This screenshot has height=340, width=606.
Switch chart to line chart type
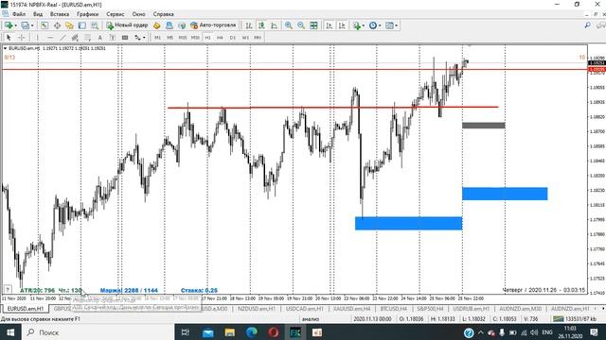pyautogui.click(x=274, y=25)
